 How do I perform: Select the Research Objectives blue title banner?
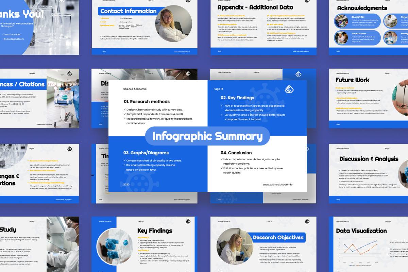pos(278,237)
